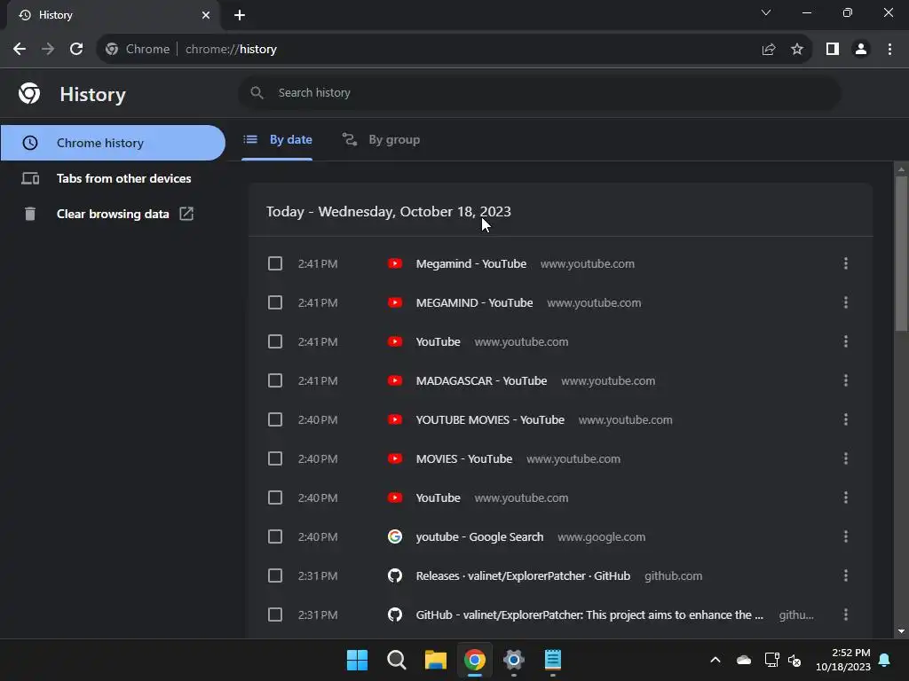Switch to the By group tab

tap(381, 139)
